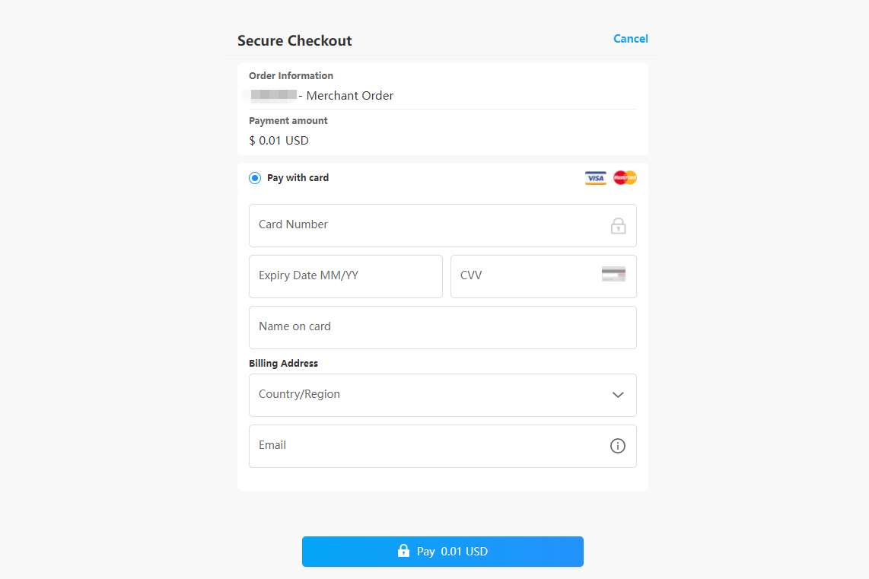Click the Name on card field
The width and height of the screenshot is (869, 579).
click(x=442, y=327)
